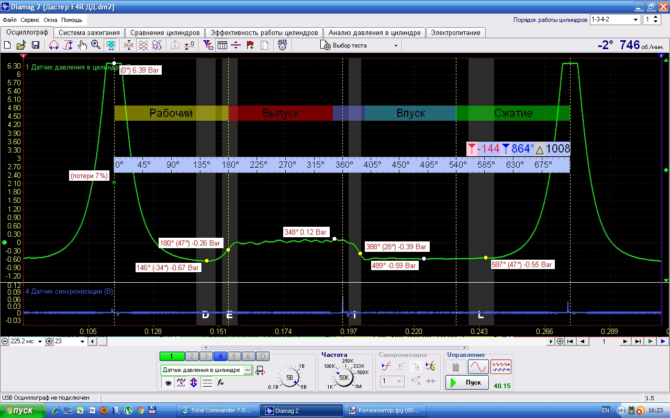Toggle channel 5 button

click(x=234, y=357)
